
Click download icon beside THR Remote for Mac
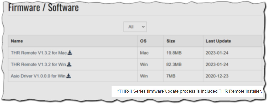tap(70, 53)
